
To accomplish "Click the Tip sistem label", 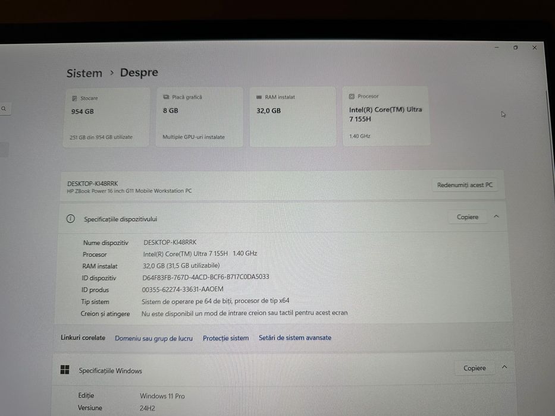I will 95,302.
